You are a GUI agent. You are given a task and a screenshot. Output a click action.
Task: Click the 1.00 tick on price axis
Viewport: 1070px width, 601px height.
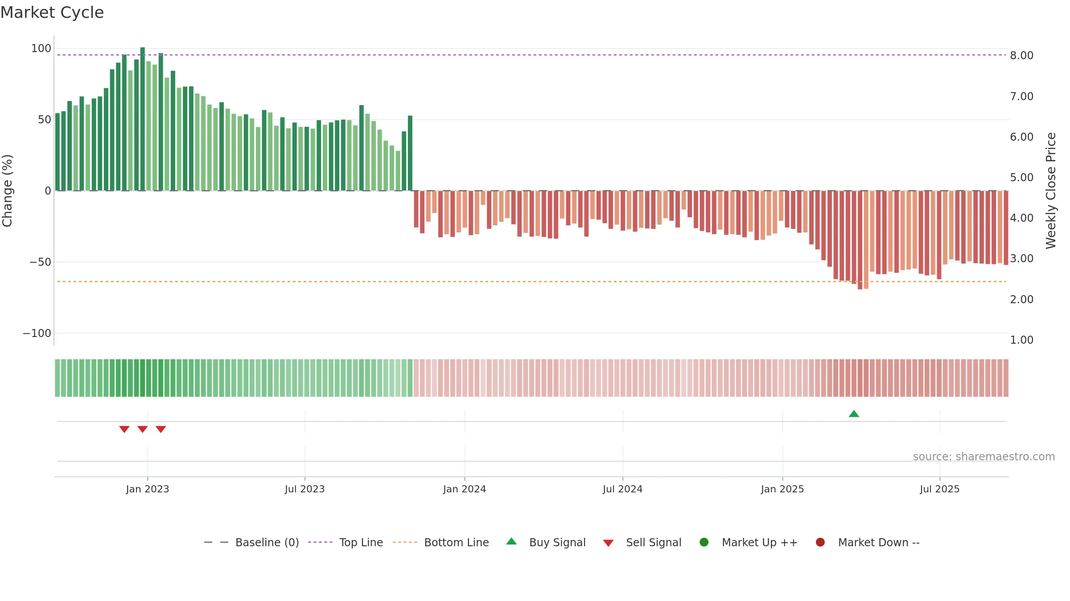(x=1022, y=340)
